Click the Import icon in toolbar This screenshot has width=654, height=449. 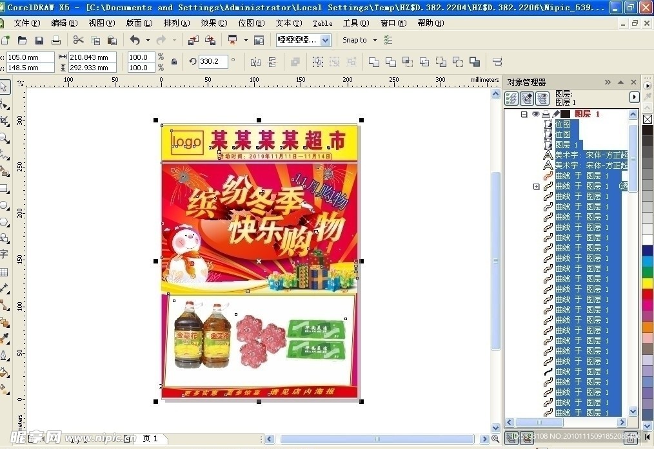point(193,40)
